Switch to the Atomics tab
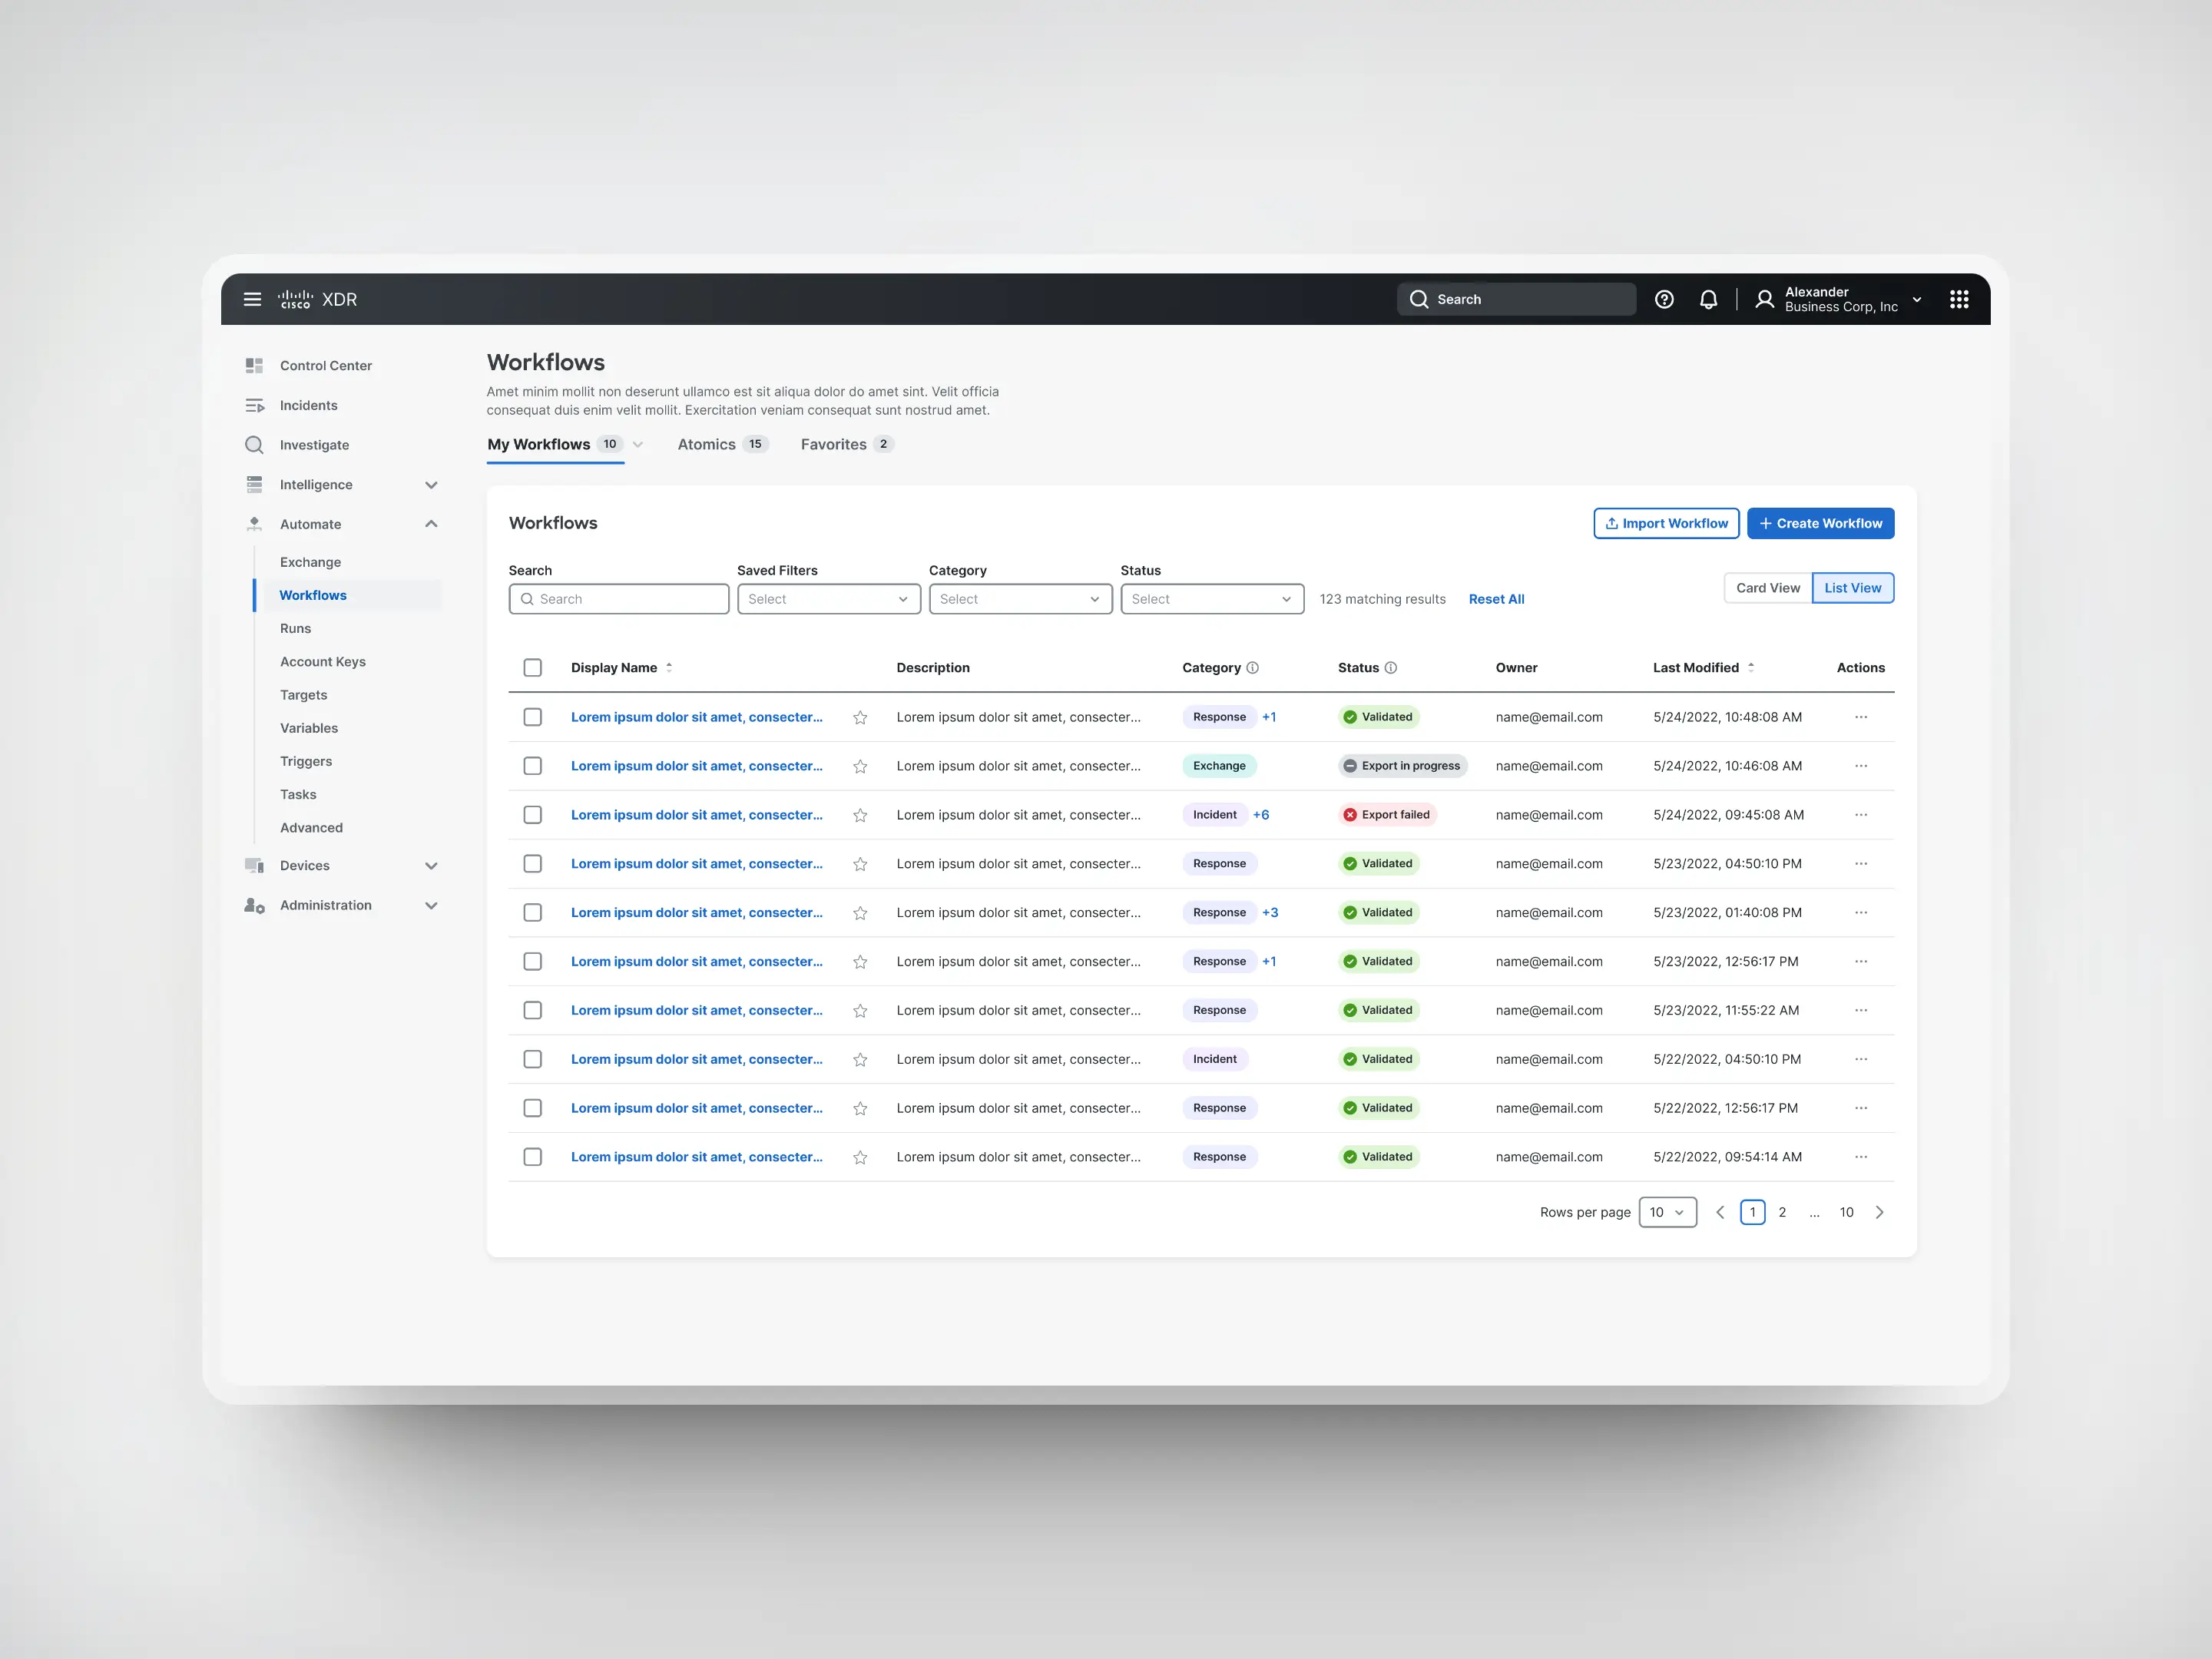Image resolution: width=2212 pixels, height=1659 pixels. (x=707, y=444)
